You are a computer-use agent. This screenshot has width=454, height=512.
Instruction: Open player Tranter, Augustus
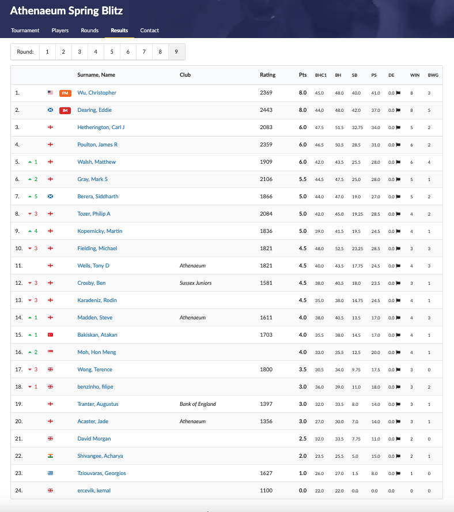coord(98,404)
